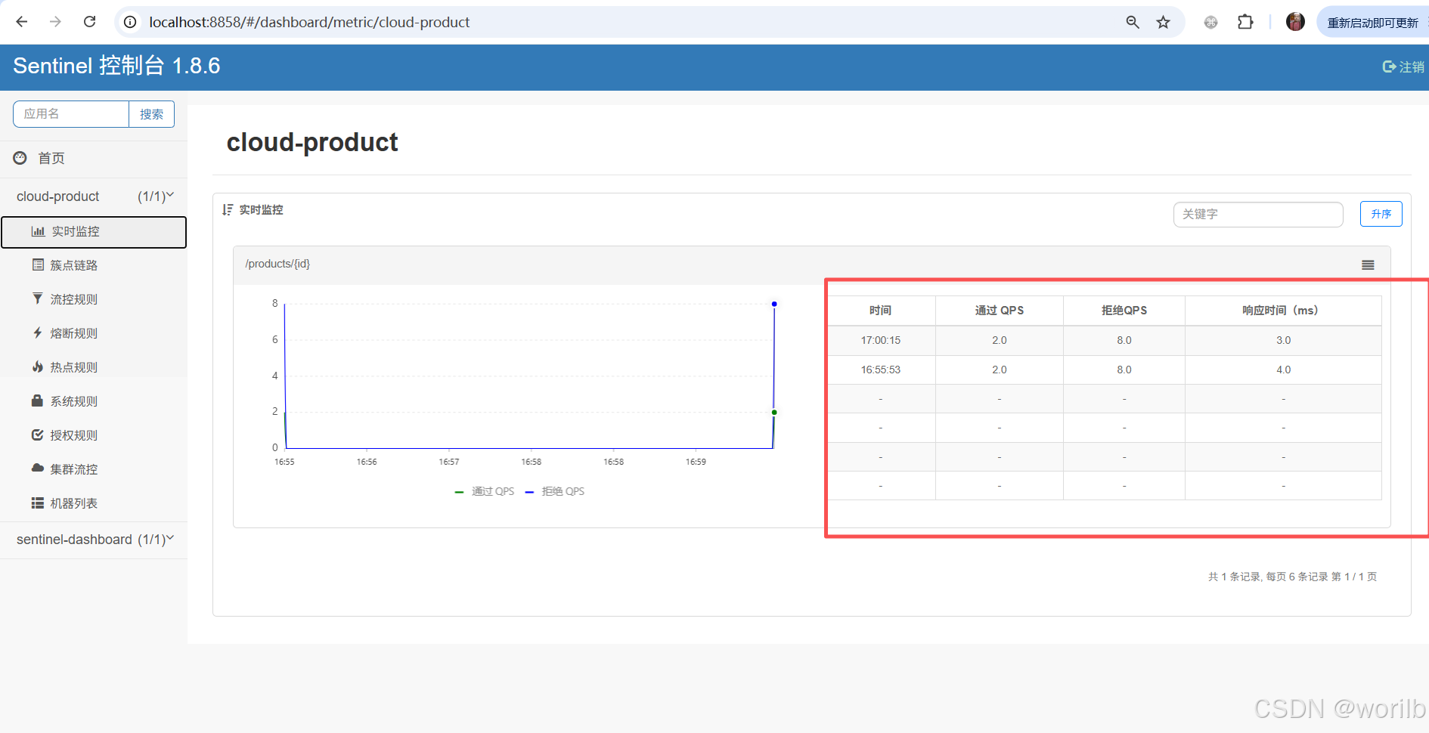Image resolution: width=1429 pixels, height=733 pixels.
Task: Click the sort icon beside 实时监控 heading
Action: 228,209
